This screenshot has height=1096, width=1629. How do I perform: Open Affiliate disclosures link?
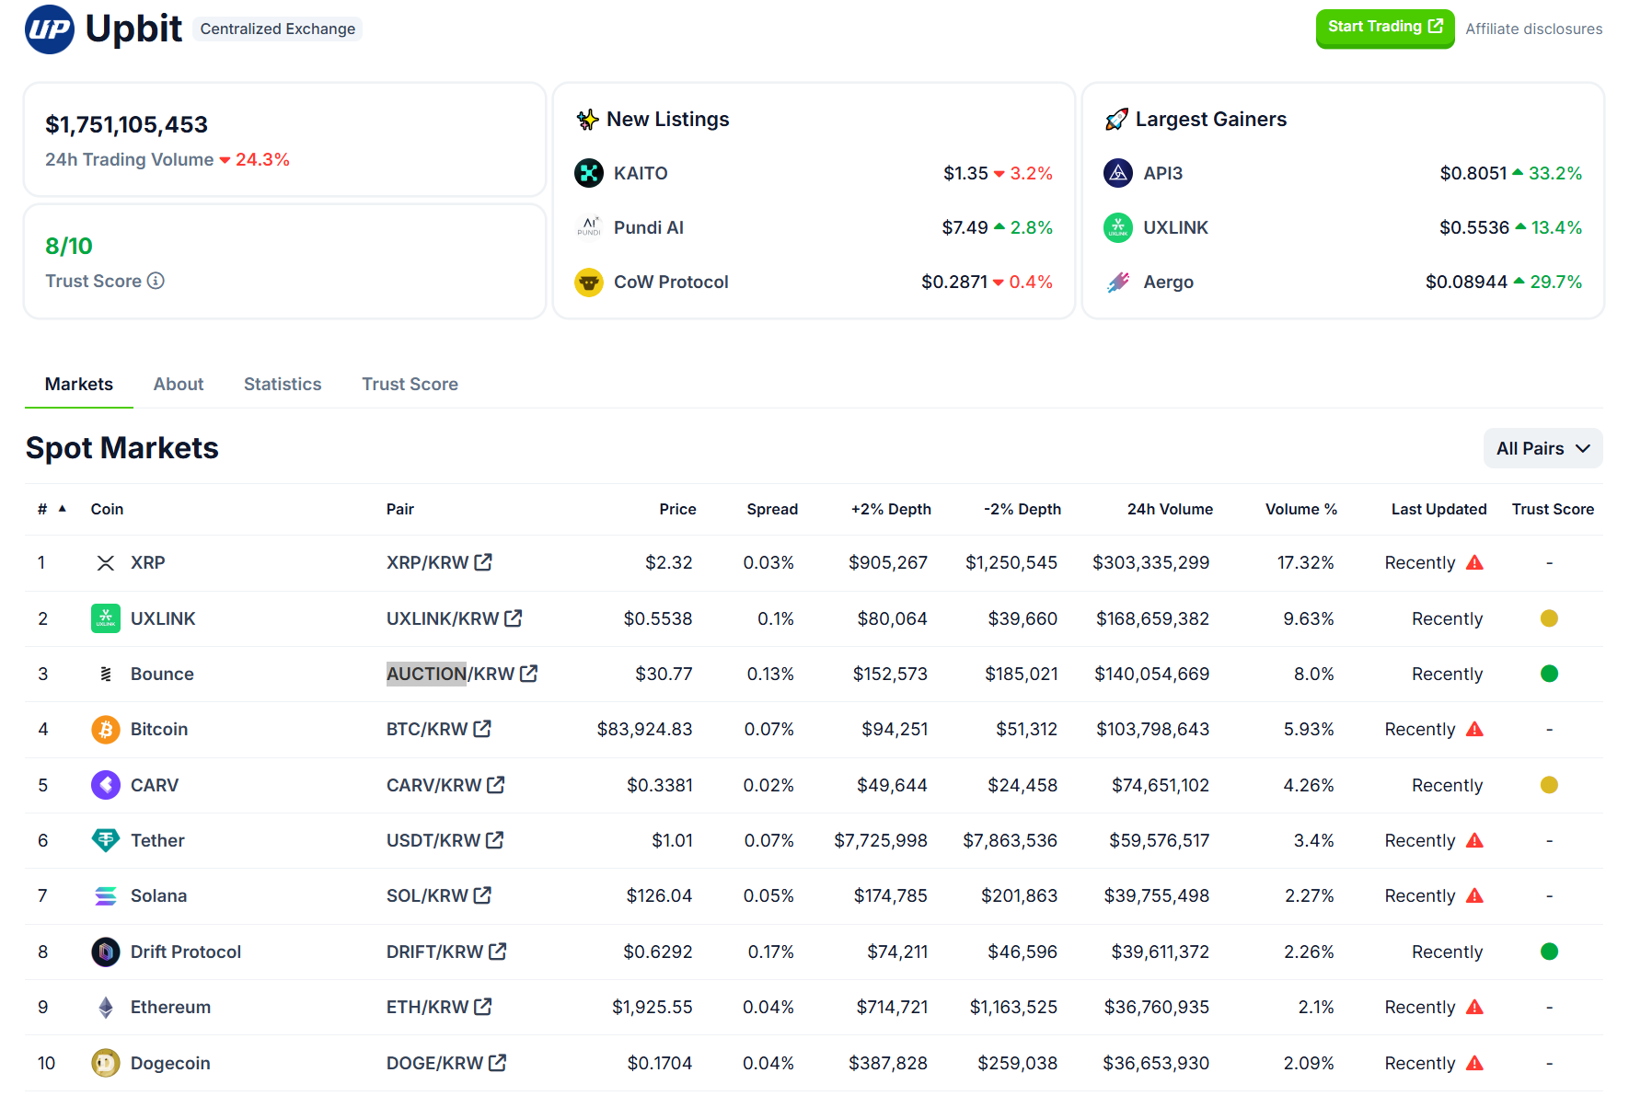coord(1534,29)
